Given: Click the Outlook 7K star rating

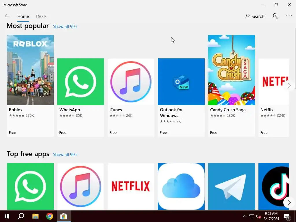Looking at the screenshot, I should point(170,121).
